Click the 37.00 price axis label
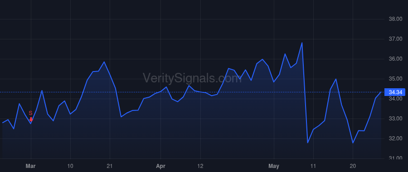The height and width of the screenshot is (172, 408). [395, 39]
